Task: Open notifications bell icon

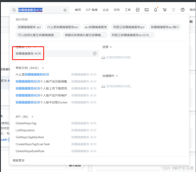Action: point(156,10)
